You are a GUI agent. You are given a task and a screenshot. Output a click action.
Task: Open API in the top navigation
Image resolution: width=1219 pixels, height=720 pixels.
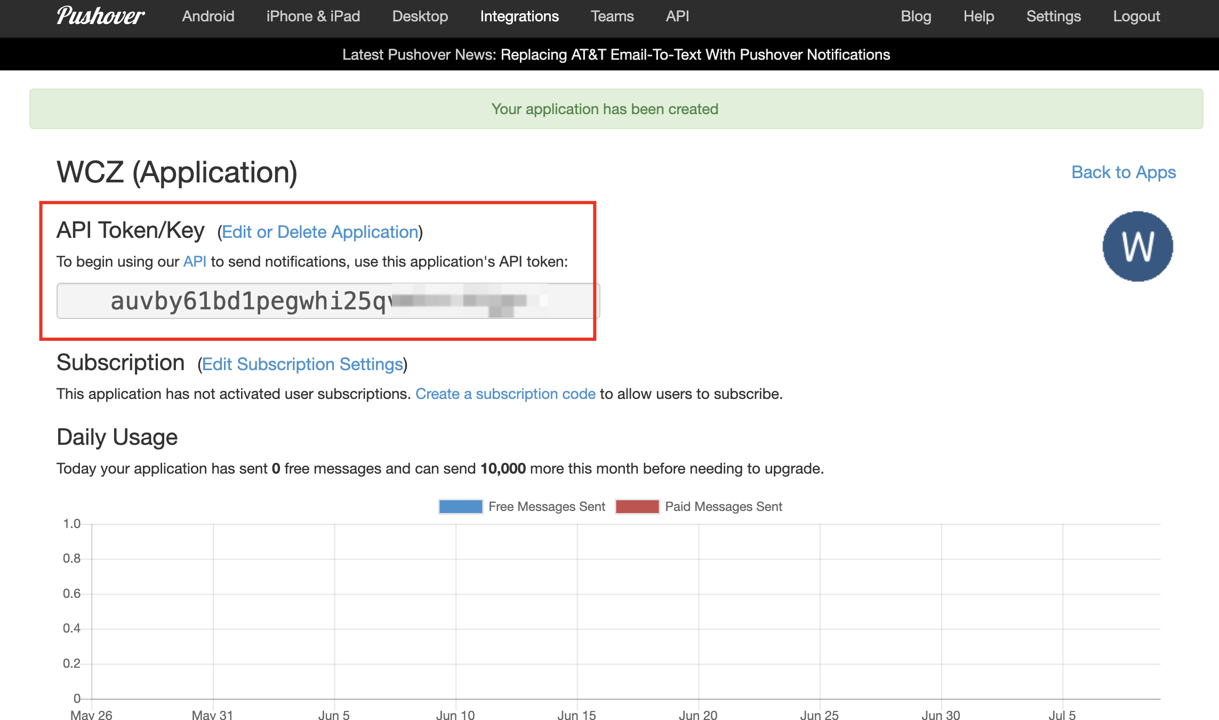click(x=677, y=16)
